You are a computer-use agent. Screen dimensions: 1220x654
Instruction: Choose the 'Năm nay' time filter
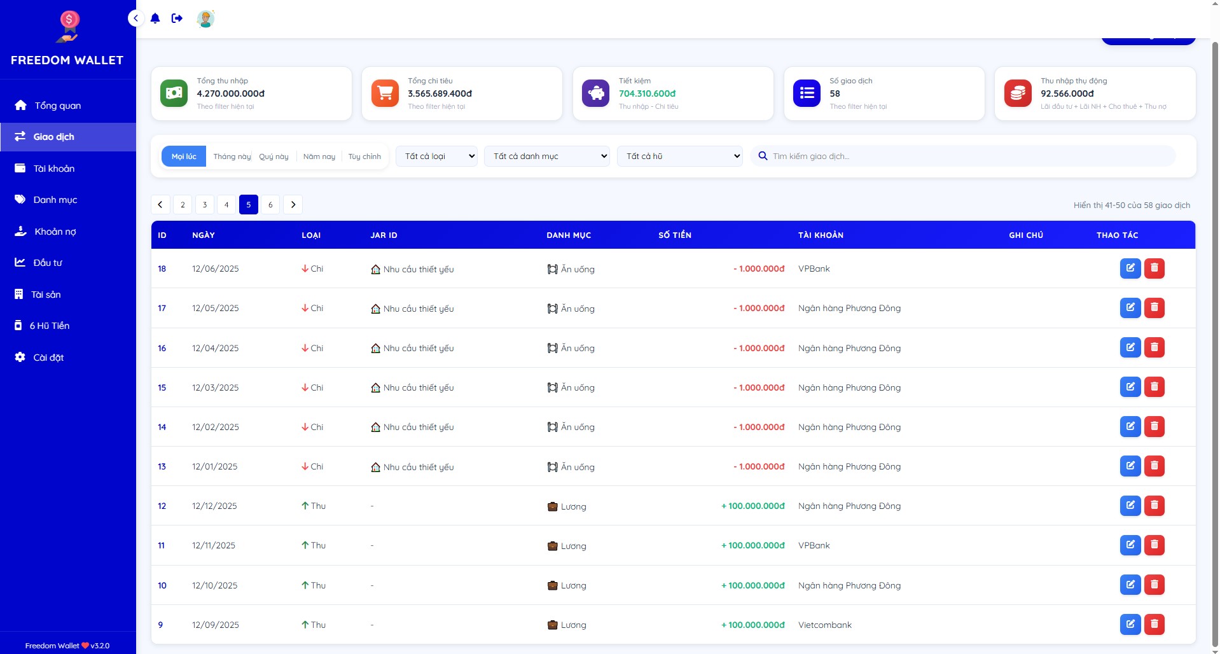coord(319,157)
